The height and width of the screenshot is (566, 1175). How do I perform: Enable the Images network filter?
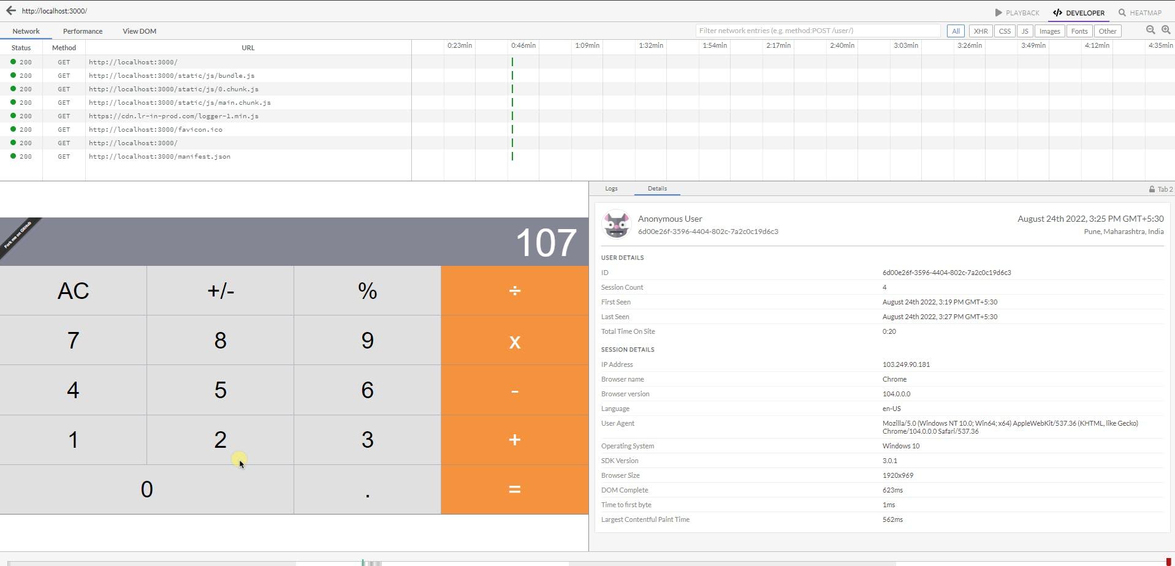tap(1049, 31)
